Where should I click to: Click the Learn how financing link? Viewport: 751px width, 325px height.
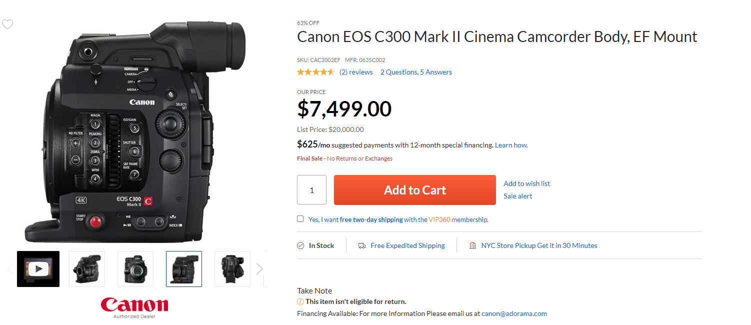coord(511,145)
